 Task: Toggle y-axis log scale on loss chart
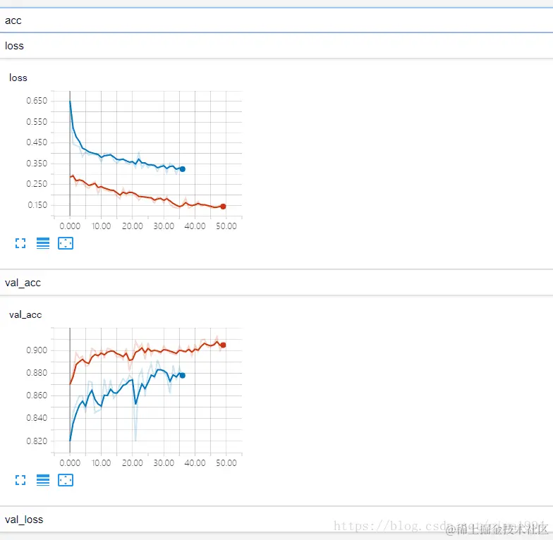(43, 243)
